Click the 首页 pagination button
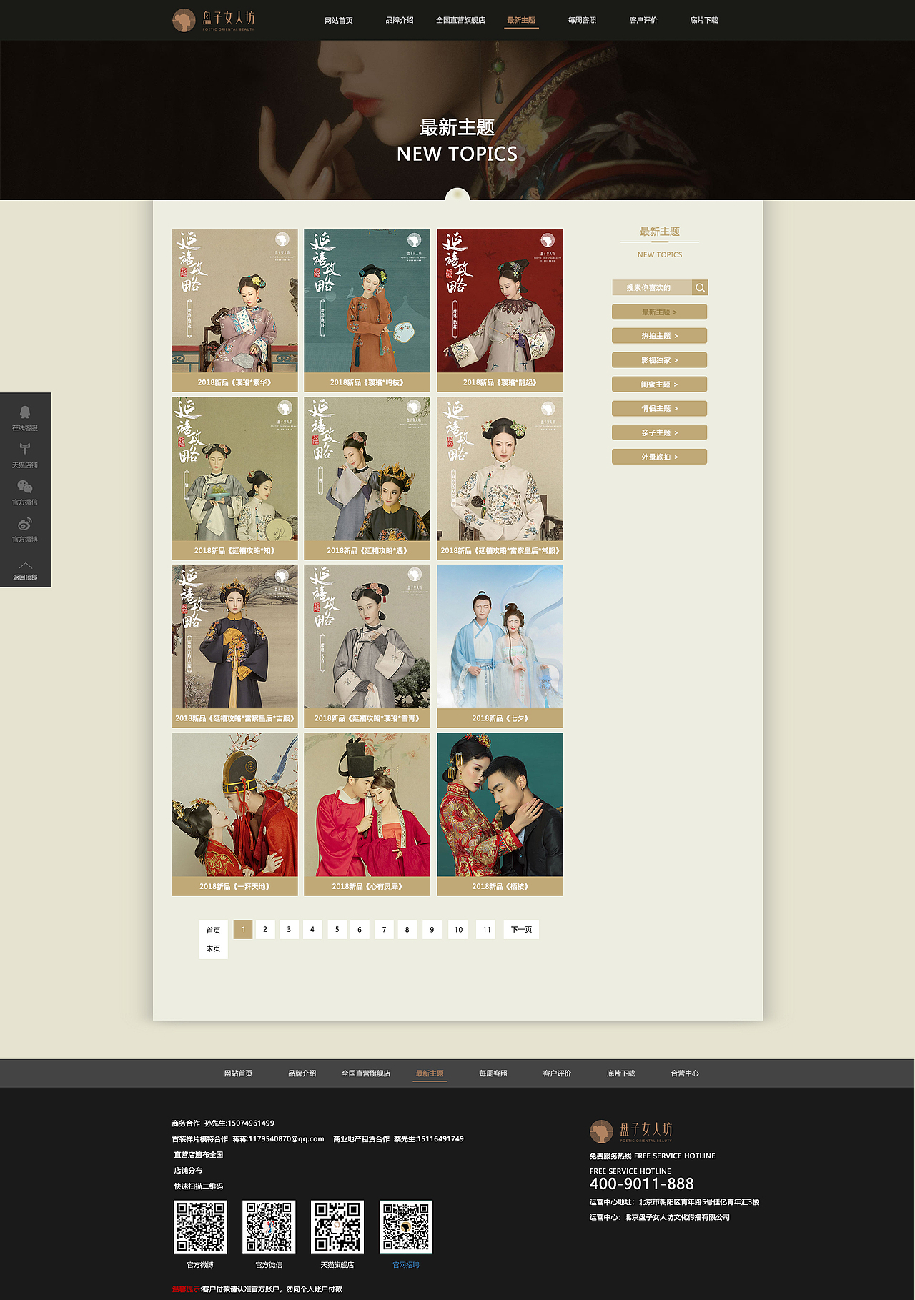Screen dimensions: 915x1300 pos(213,930)
